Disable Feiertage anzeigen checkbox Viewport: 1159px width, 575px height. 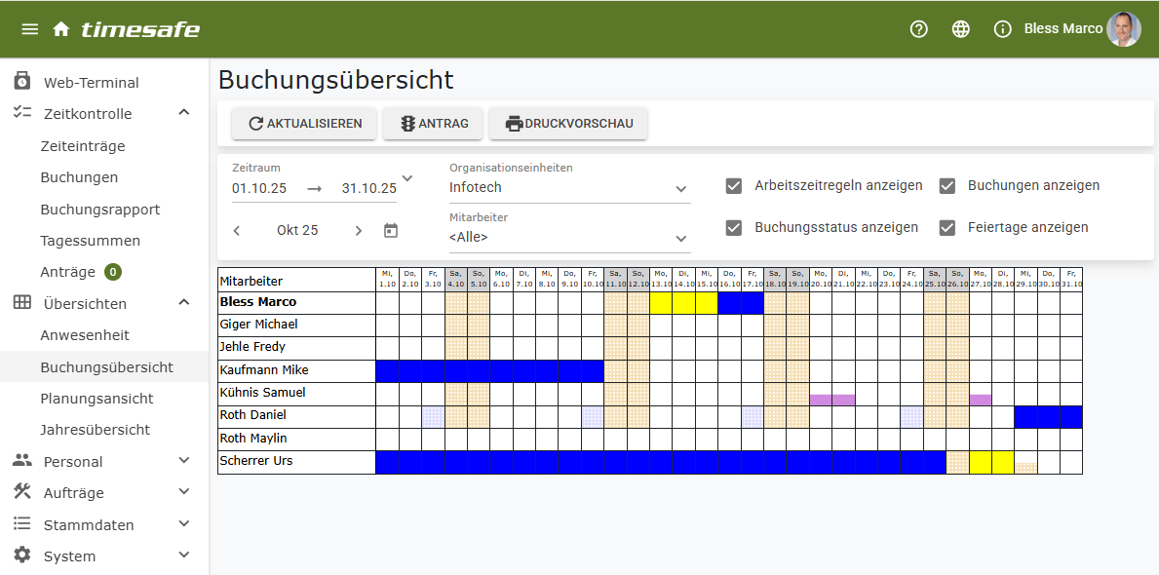click(x=947, y=227)
